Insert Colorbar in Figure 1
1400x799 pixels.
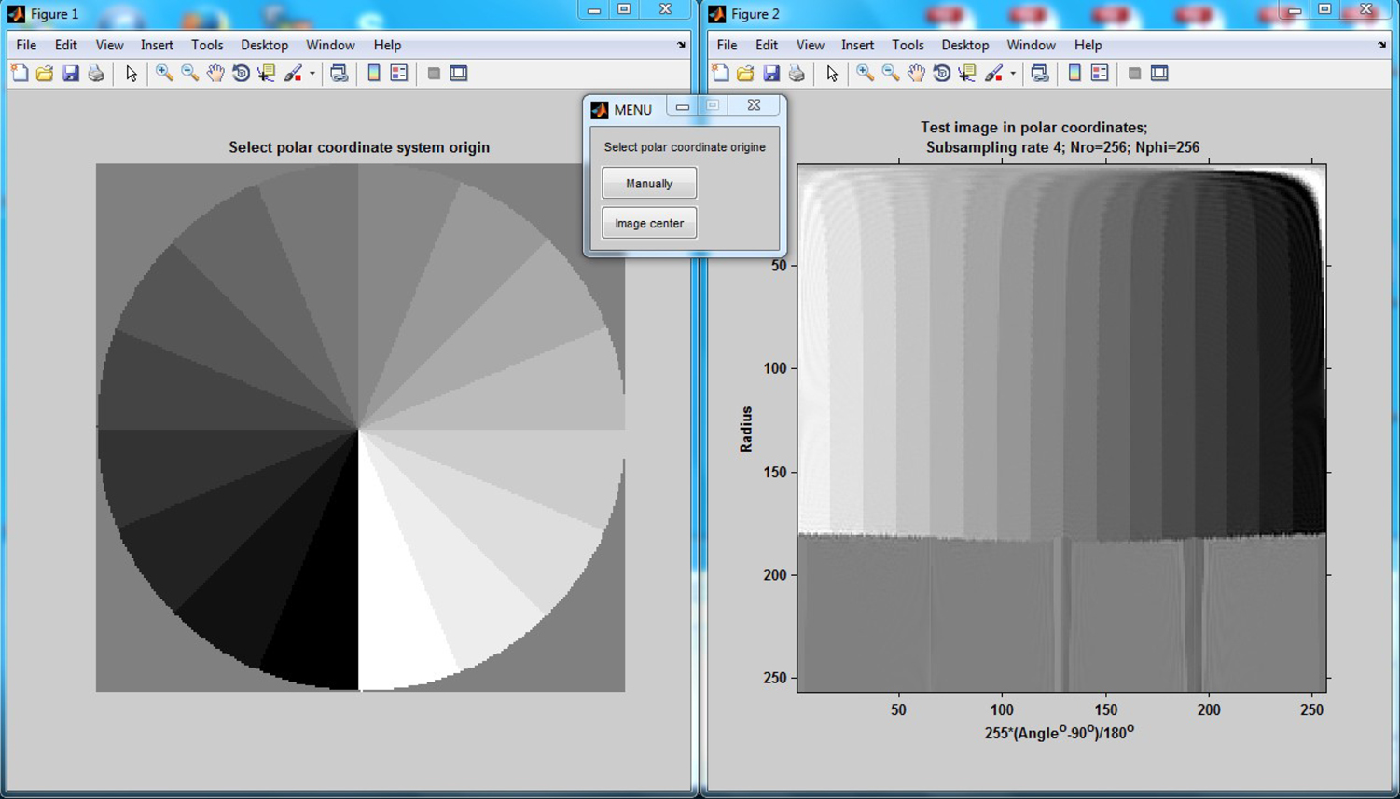pyautogui.click(x=374, y=74)
